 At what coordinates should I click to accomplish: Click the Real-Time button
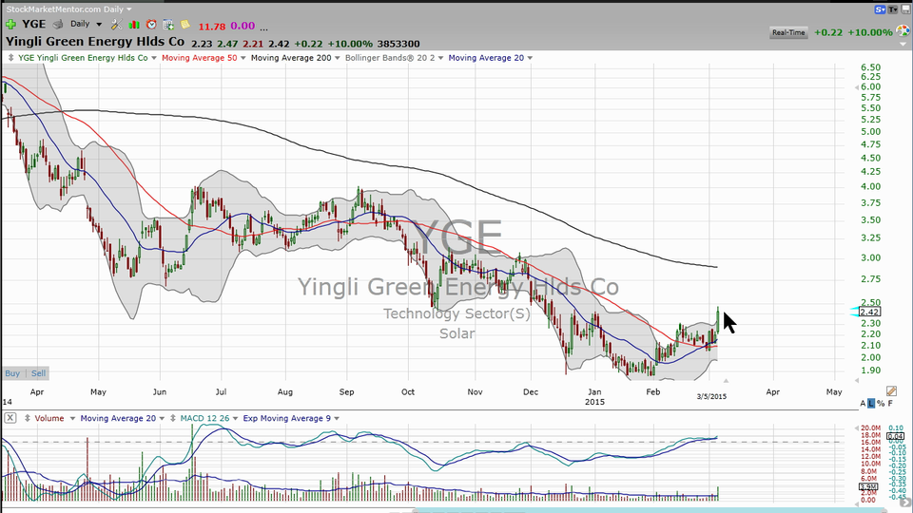[x=788, y=32]
